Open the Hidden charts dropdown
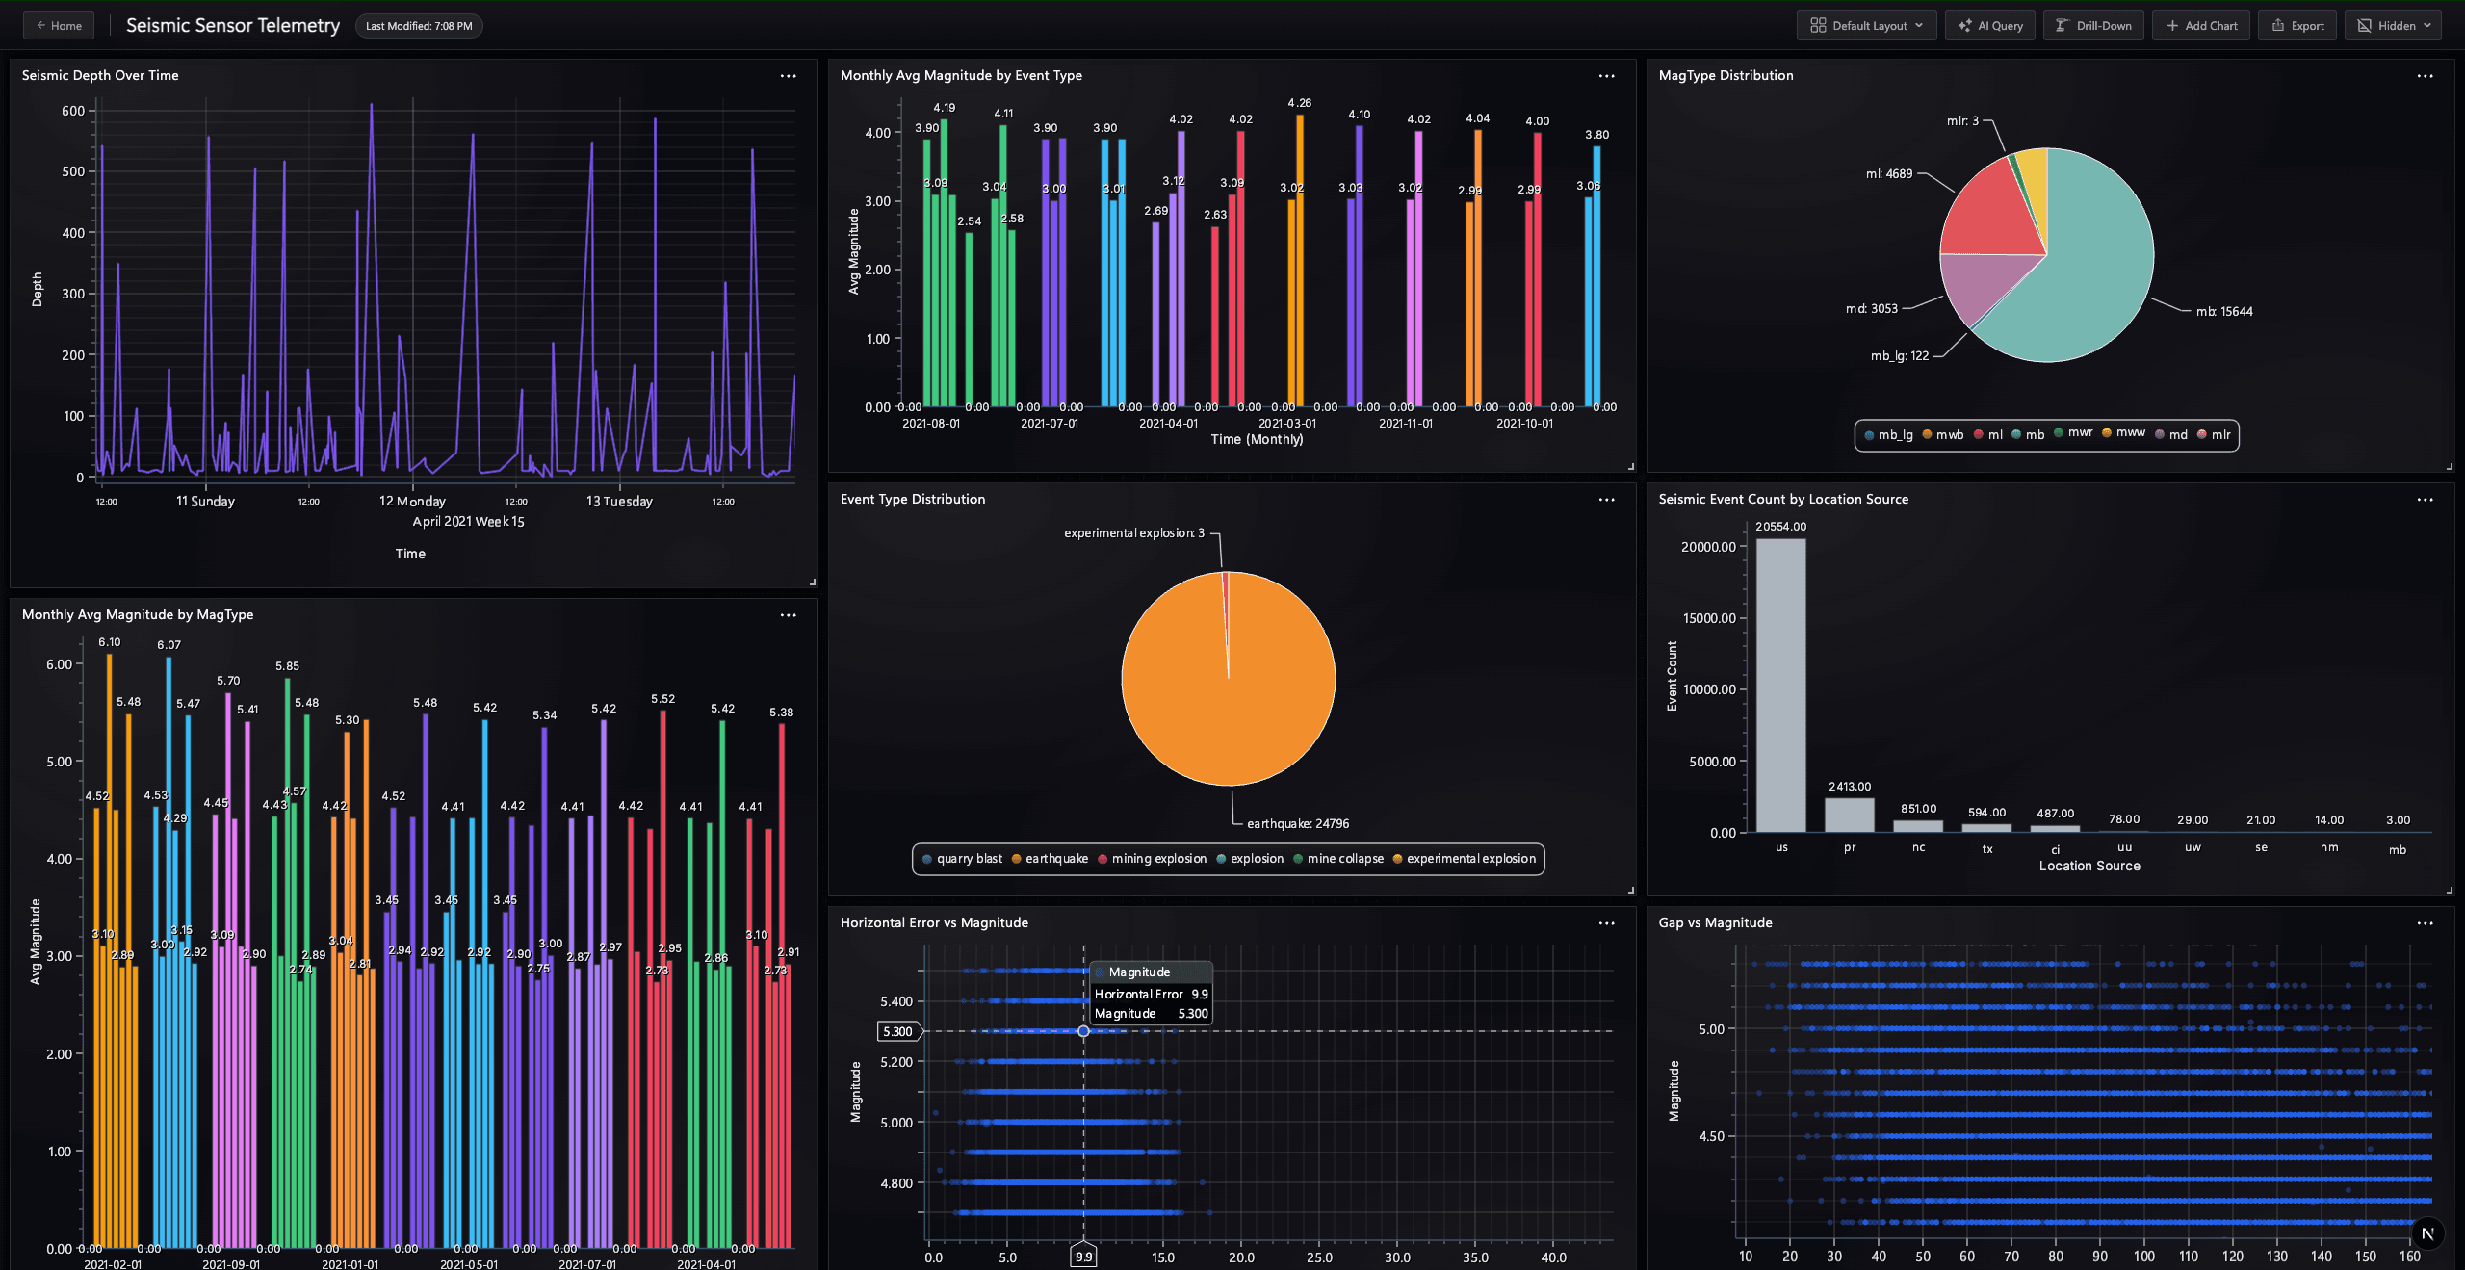This screenshot has width=2465, height=1270. click(x=2393, y=26)
